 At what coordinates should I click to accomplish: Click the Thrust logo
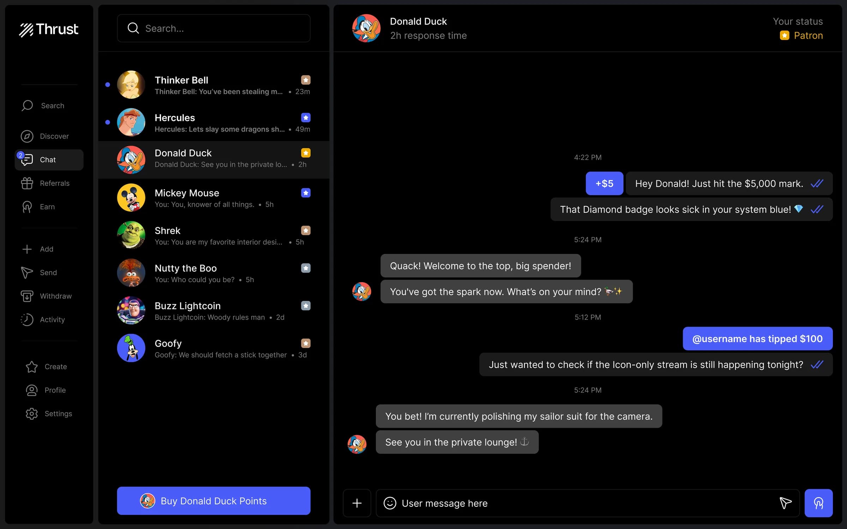[49, 30]
